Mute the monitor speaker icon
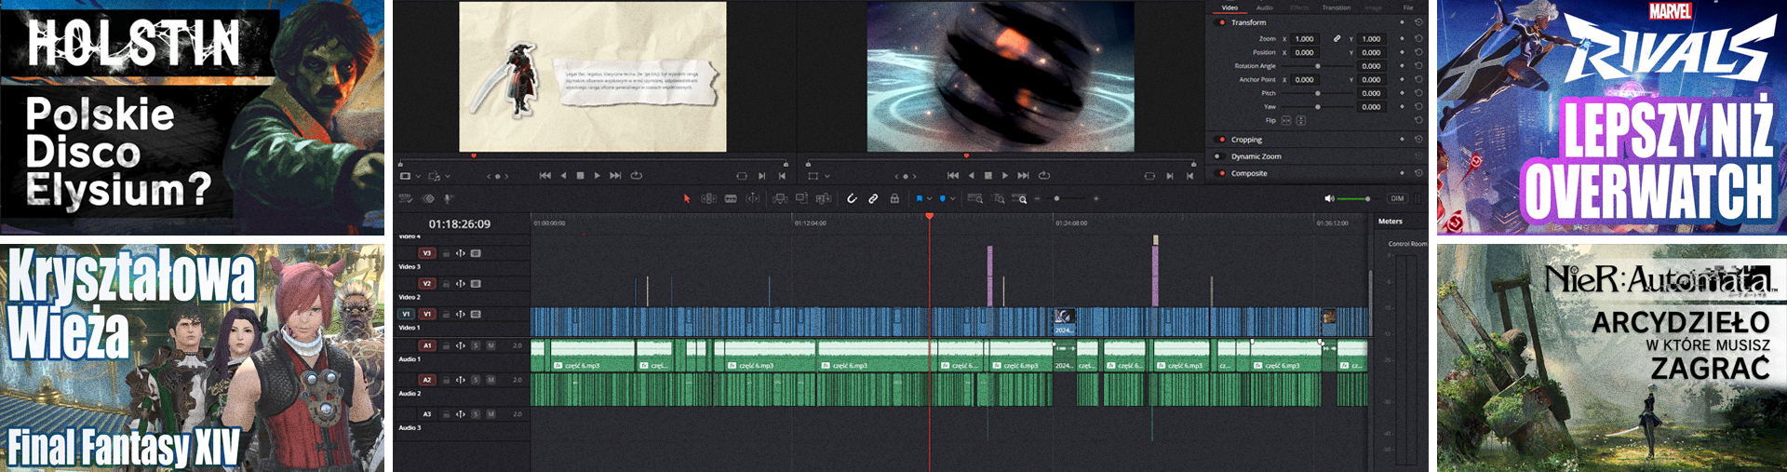Viewport: 1787px width, 472px height. (x=1329, y=198)
